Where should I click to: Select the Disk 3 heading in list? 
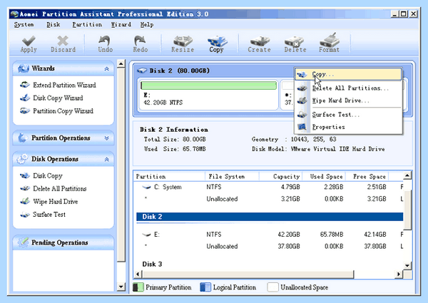coord(152,264)
